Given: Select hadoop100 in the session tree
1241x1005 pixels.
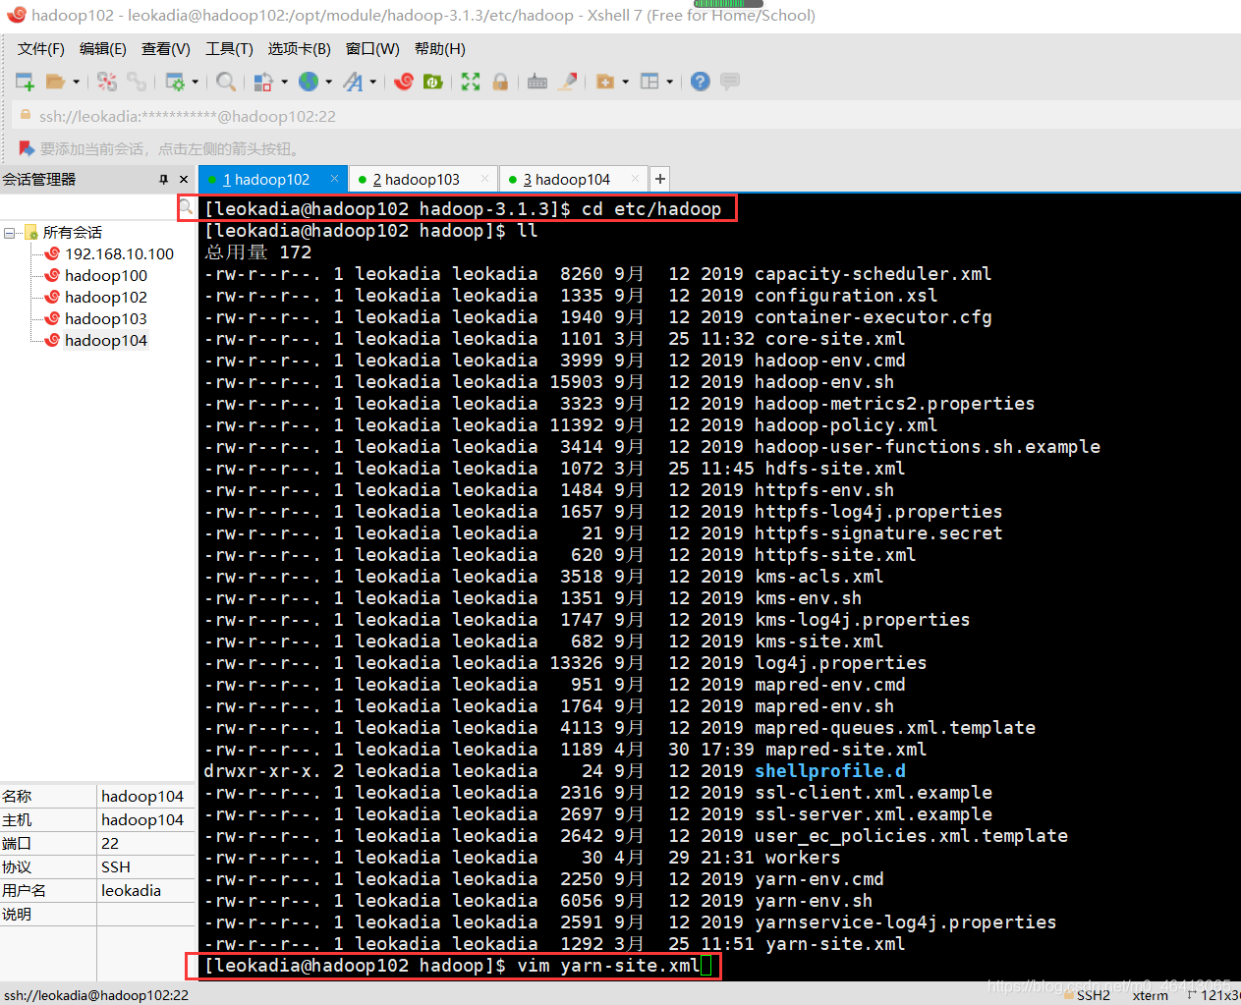Looking at the screenshot, I should tap(105, 276).
